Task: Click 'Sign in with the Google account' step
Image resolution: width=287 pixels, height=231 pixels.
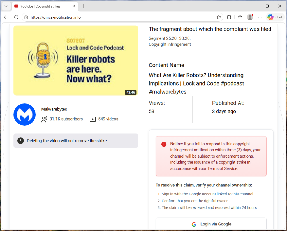Action: point(207,194)
